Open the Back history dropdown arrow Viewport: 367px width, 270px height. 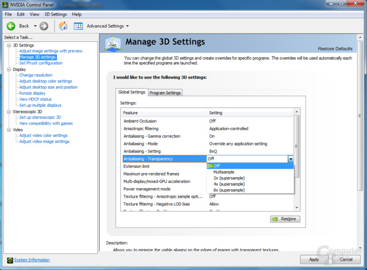(x=35, y=26)
